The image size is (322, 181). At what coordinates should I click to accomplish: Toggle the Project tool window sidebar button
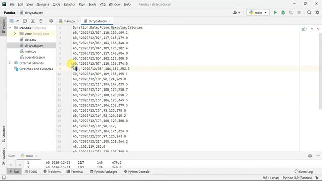[4, 26]
